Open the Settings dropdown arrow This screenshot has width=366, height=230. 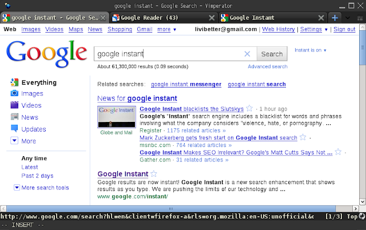[x=326, y=29]
